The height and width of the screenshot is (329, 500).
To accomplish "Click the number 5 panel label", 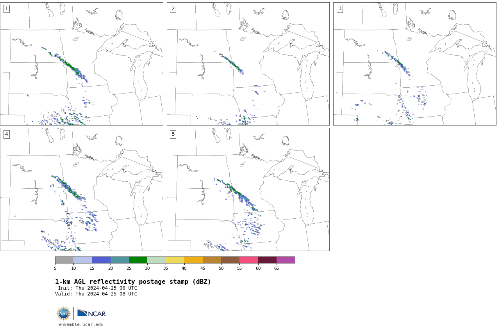I will pyautogui.click(x=173, y=134).
